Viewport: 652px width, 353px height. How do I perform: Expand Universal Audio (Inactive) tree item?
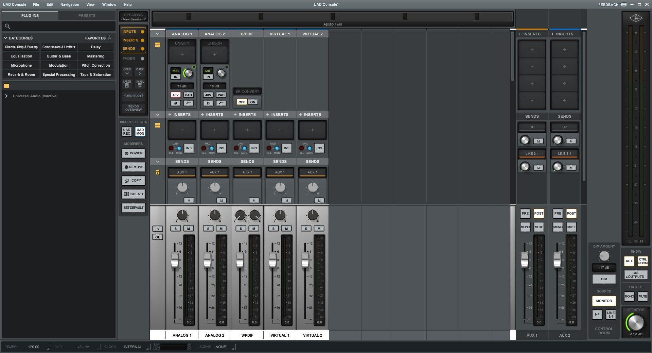click(6, 96)
